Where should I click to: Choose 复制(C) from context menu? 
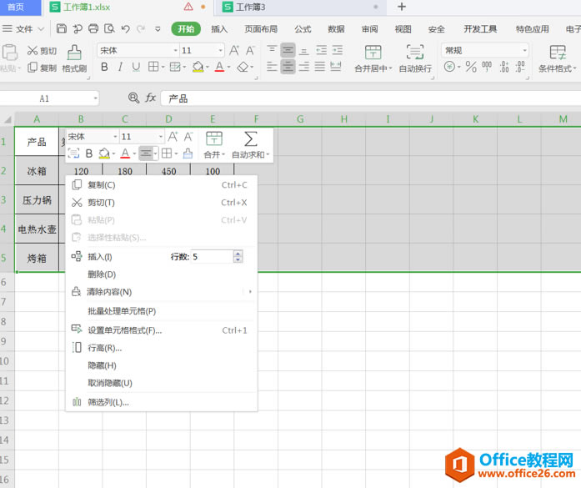(x=161, y=184)
